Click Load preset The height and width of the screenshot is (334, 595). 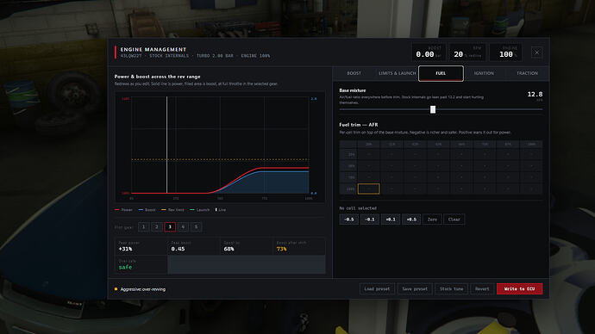tap(377, 289)
